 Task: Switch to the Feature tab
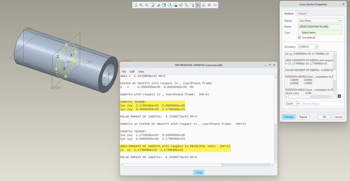coord(302,14)
